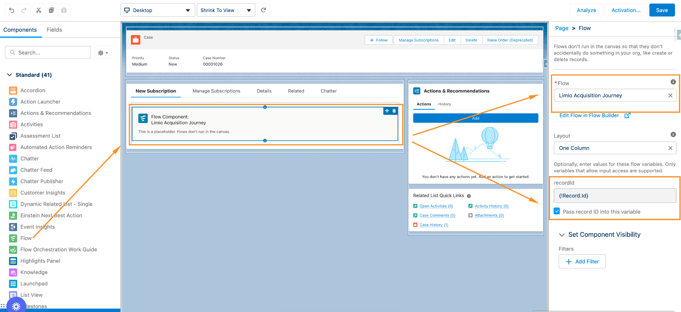Switch to the Fields tab

point(54,30)
